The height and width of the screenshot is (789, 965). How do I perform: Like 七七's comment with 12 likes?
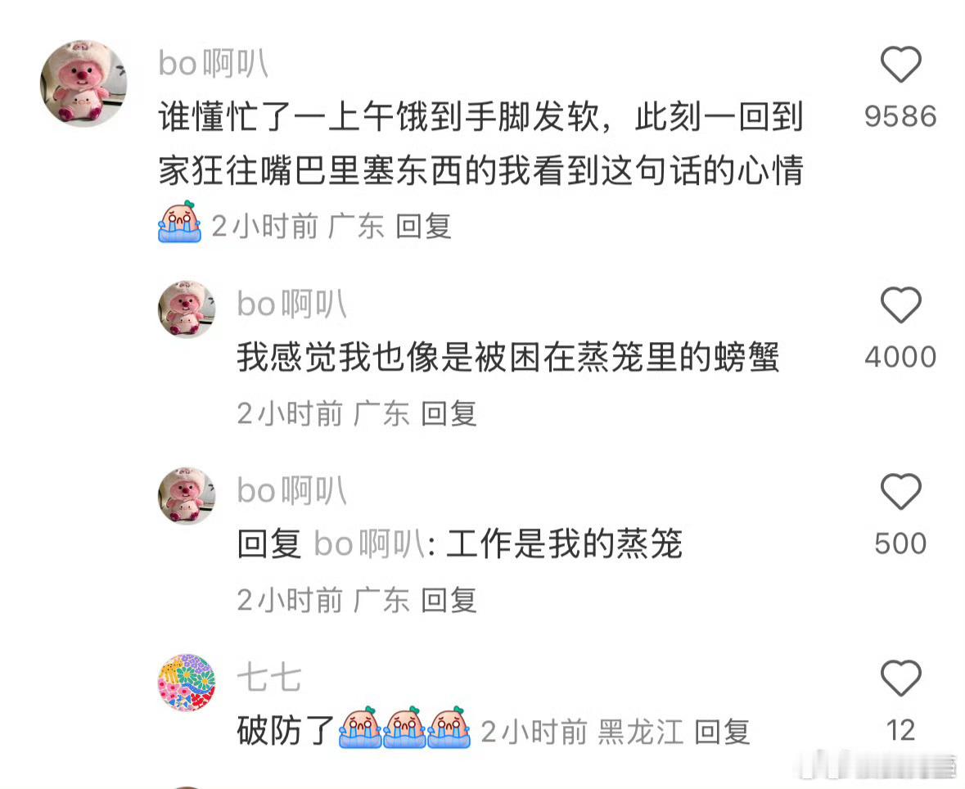pos(900,679)
